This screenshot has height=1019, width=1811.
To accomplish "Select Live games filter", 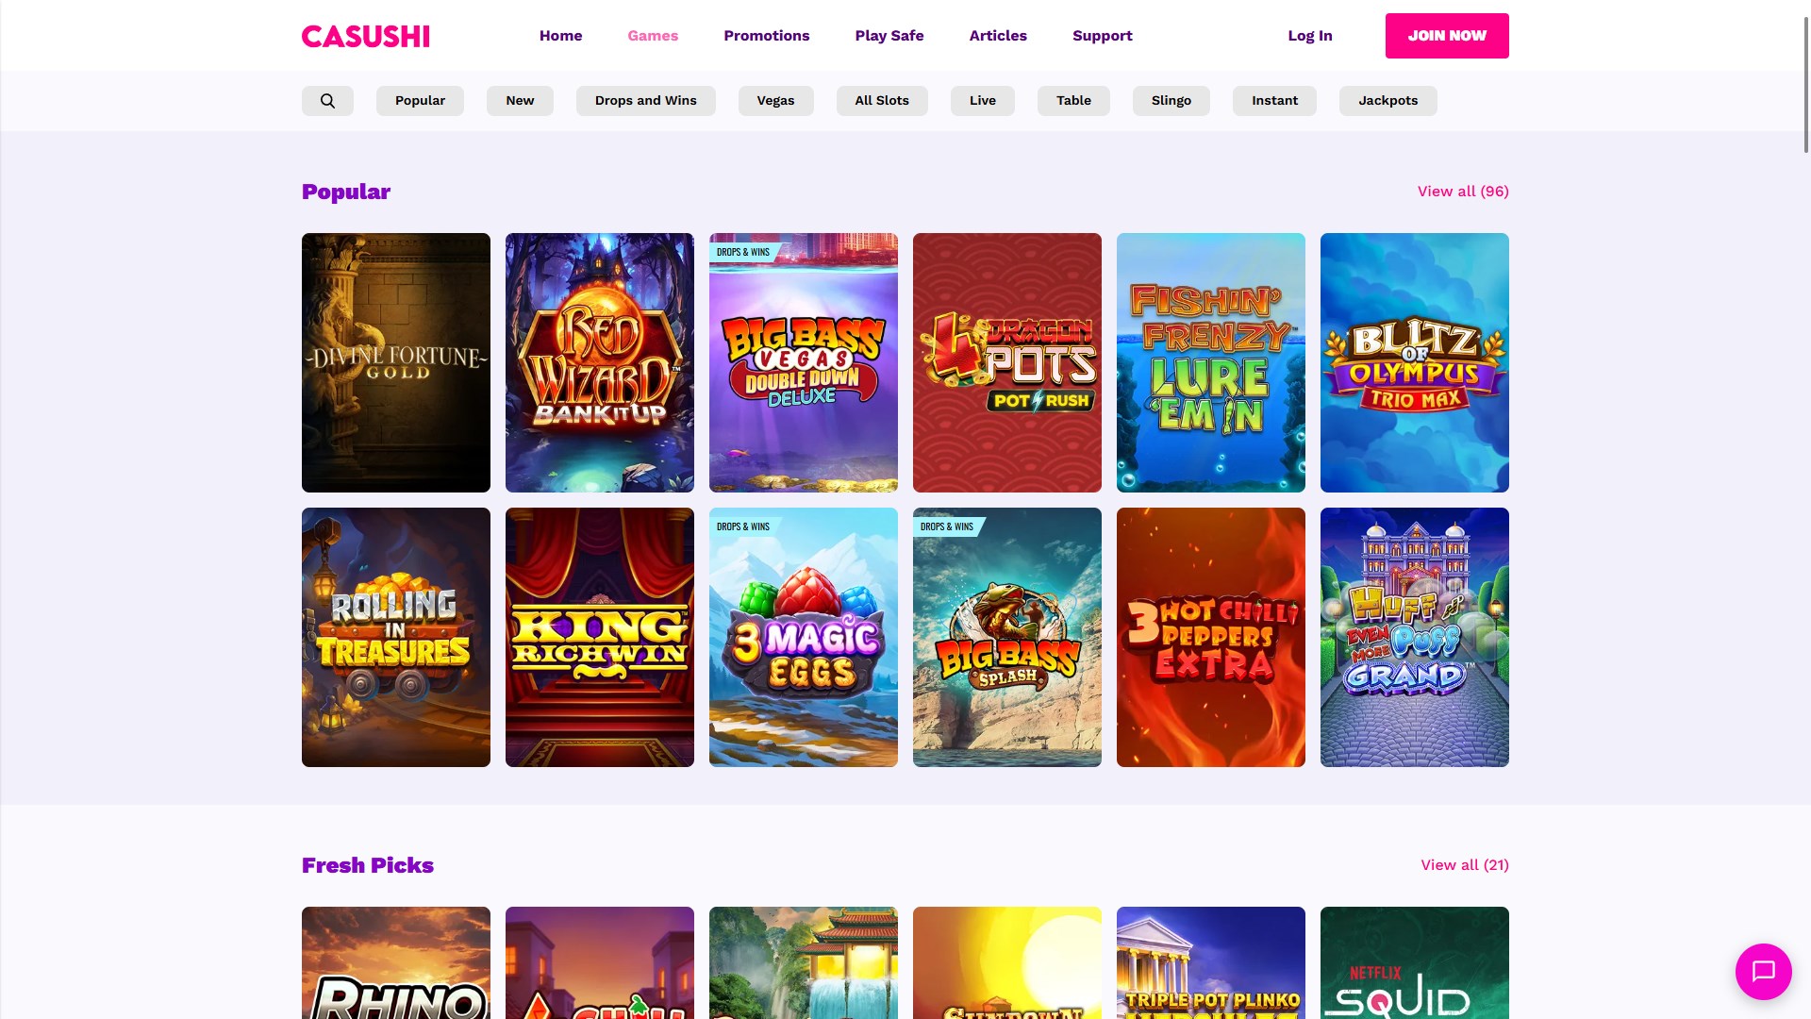I will point(983,101).
